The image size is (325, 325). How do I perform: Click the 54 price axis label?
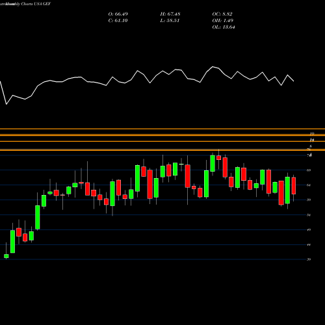pos(309,215)
